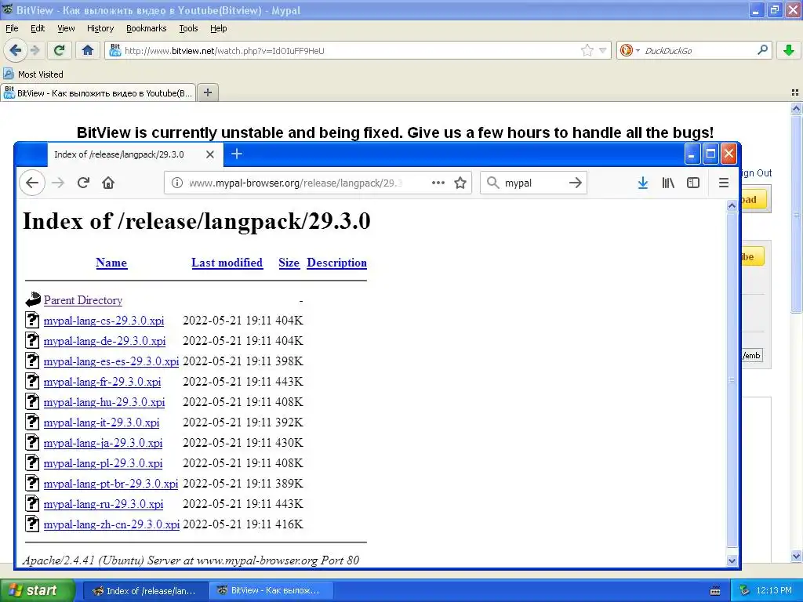
Task: Download mypal-lang-fr-29.3.0.xpi
Action: [x=103, y=382]
